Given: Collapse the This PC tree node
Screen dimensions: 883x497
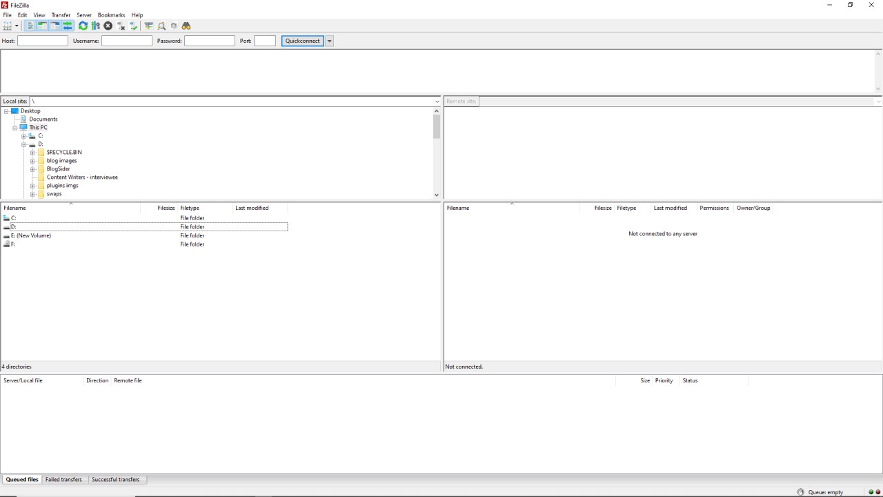Looking at the screenshot, I should (15, 128).
